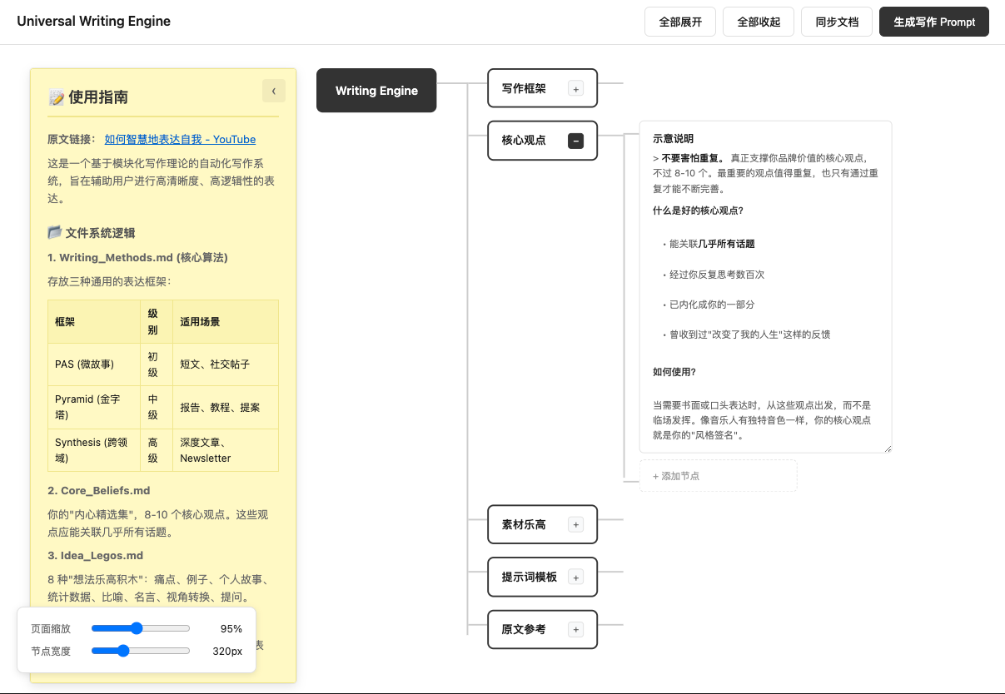Expand the 写作框架 node
Viewport: 1005px width, 694px height.
click(575, 88)
